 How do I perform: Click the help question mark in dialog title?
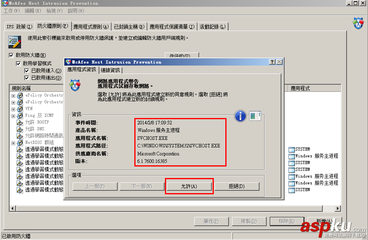[272, 62]
